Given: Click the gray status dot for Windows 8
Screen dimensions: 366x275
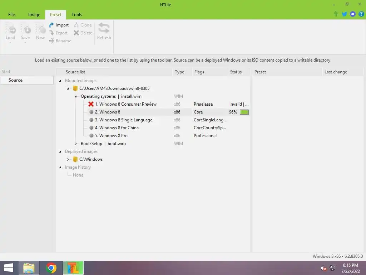Looking at the screenshot, I should pyautogui.click(x=91, y=112).
